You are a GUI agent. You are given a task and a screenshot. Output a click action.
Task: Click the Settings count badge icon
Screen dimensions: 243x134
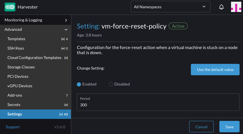(61, 114)
